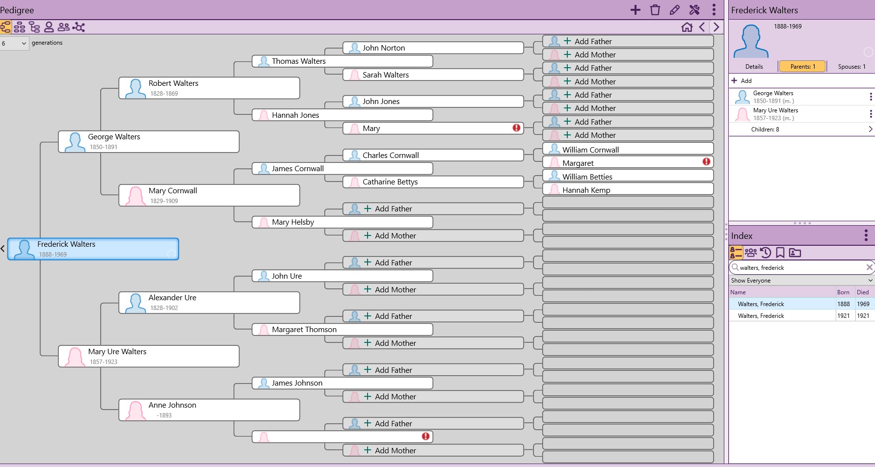
Task: Sort Index by the Name column header
Action: [x=782, y=292]
